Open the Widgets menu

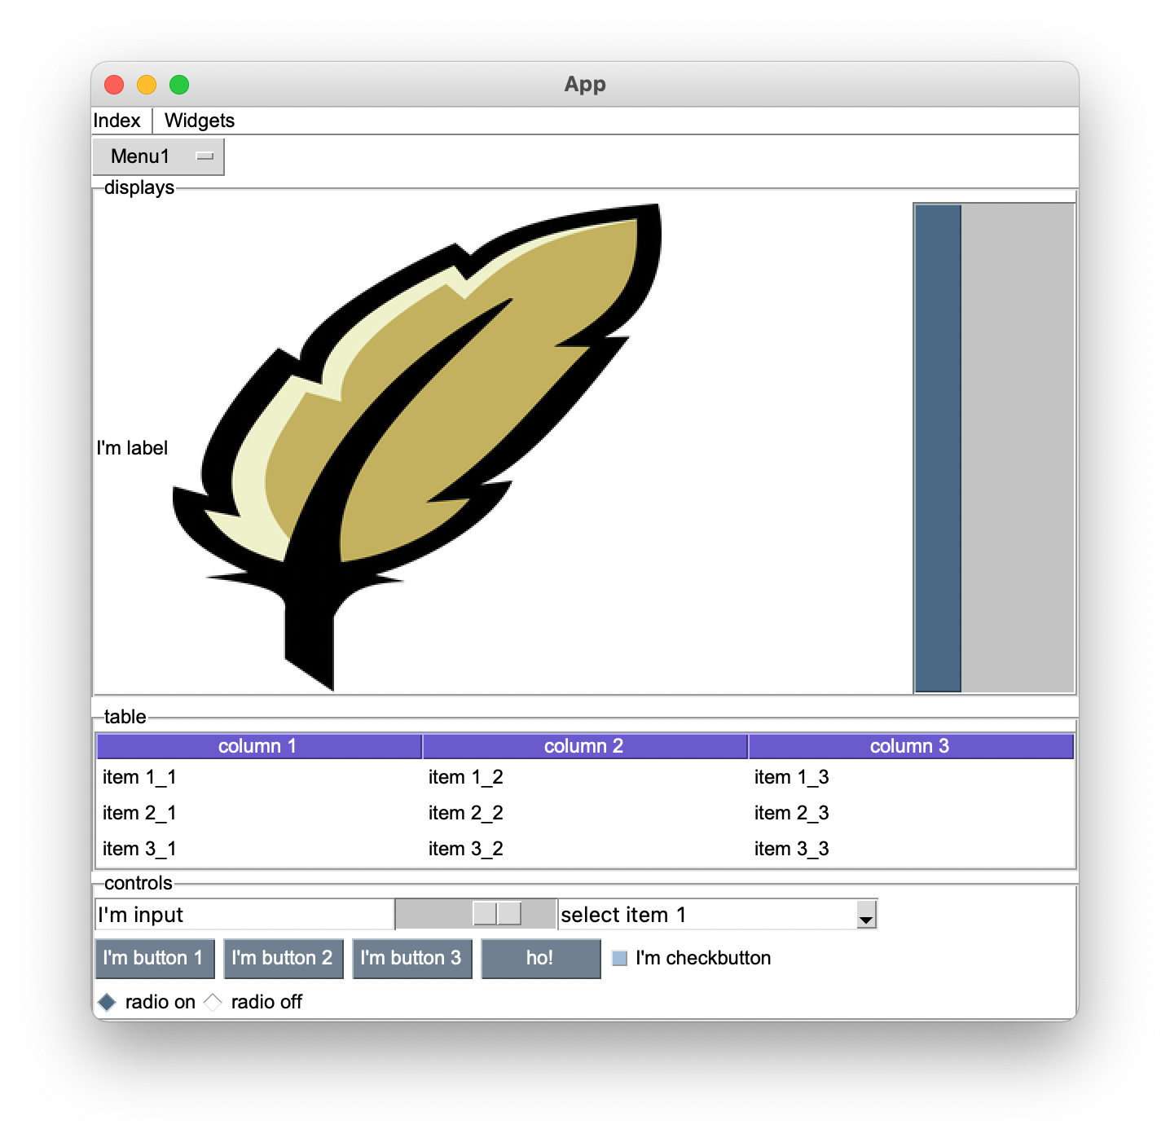(x=200, y=121)
